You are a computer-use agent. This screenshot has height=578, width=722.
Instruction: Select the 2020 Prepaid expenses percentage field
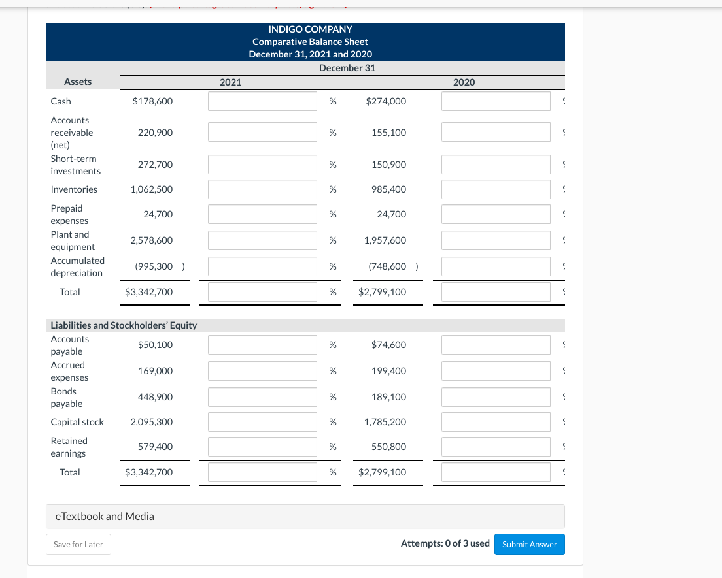point(496,214)
